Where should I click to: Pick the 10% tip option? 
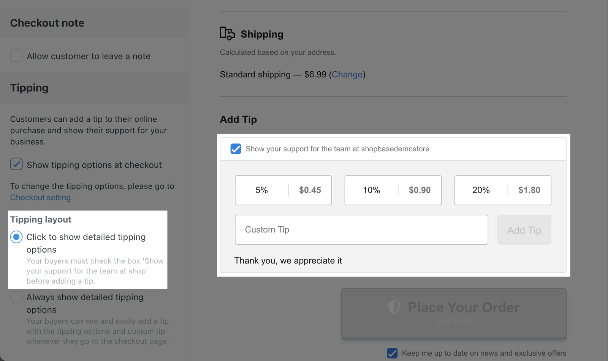click(393, 190)
